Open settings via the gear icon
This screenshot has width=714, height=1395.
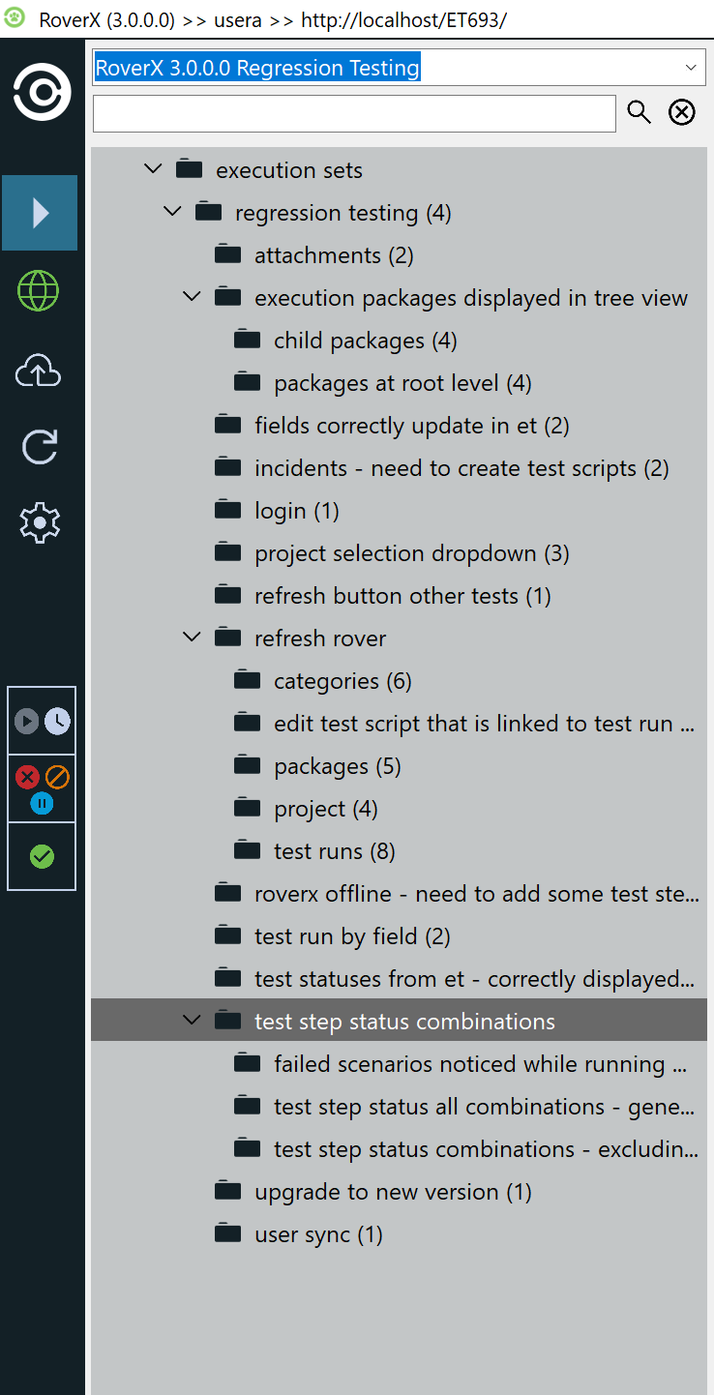(40, 522)
